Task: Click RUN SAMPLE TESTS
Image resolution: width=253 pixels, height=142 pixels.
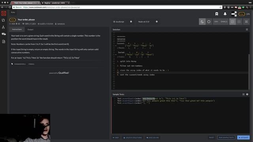Action: pyautogui.click(x=226, y=138)
